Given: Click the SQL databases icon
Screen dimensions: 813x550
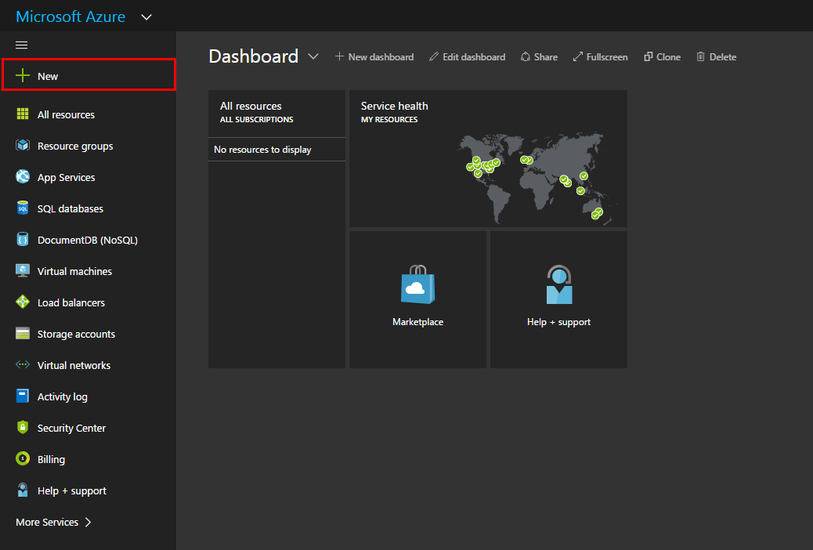Looking at the screenshot, I should point(22,208).
